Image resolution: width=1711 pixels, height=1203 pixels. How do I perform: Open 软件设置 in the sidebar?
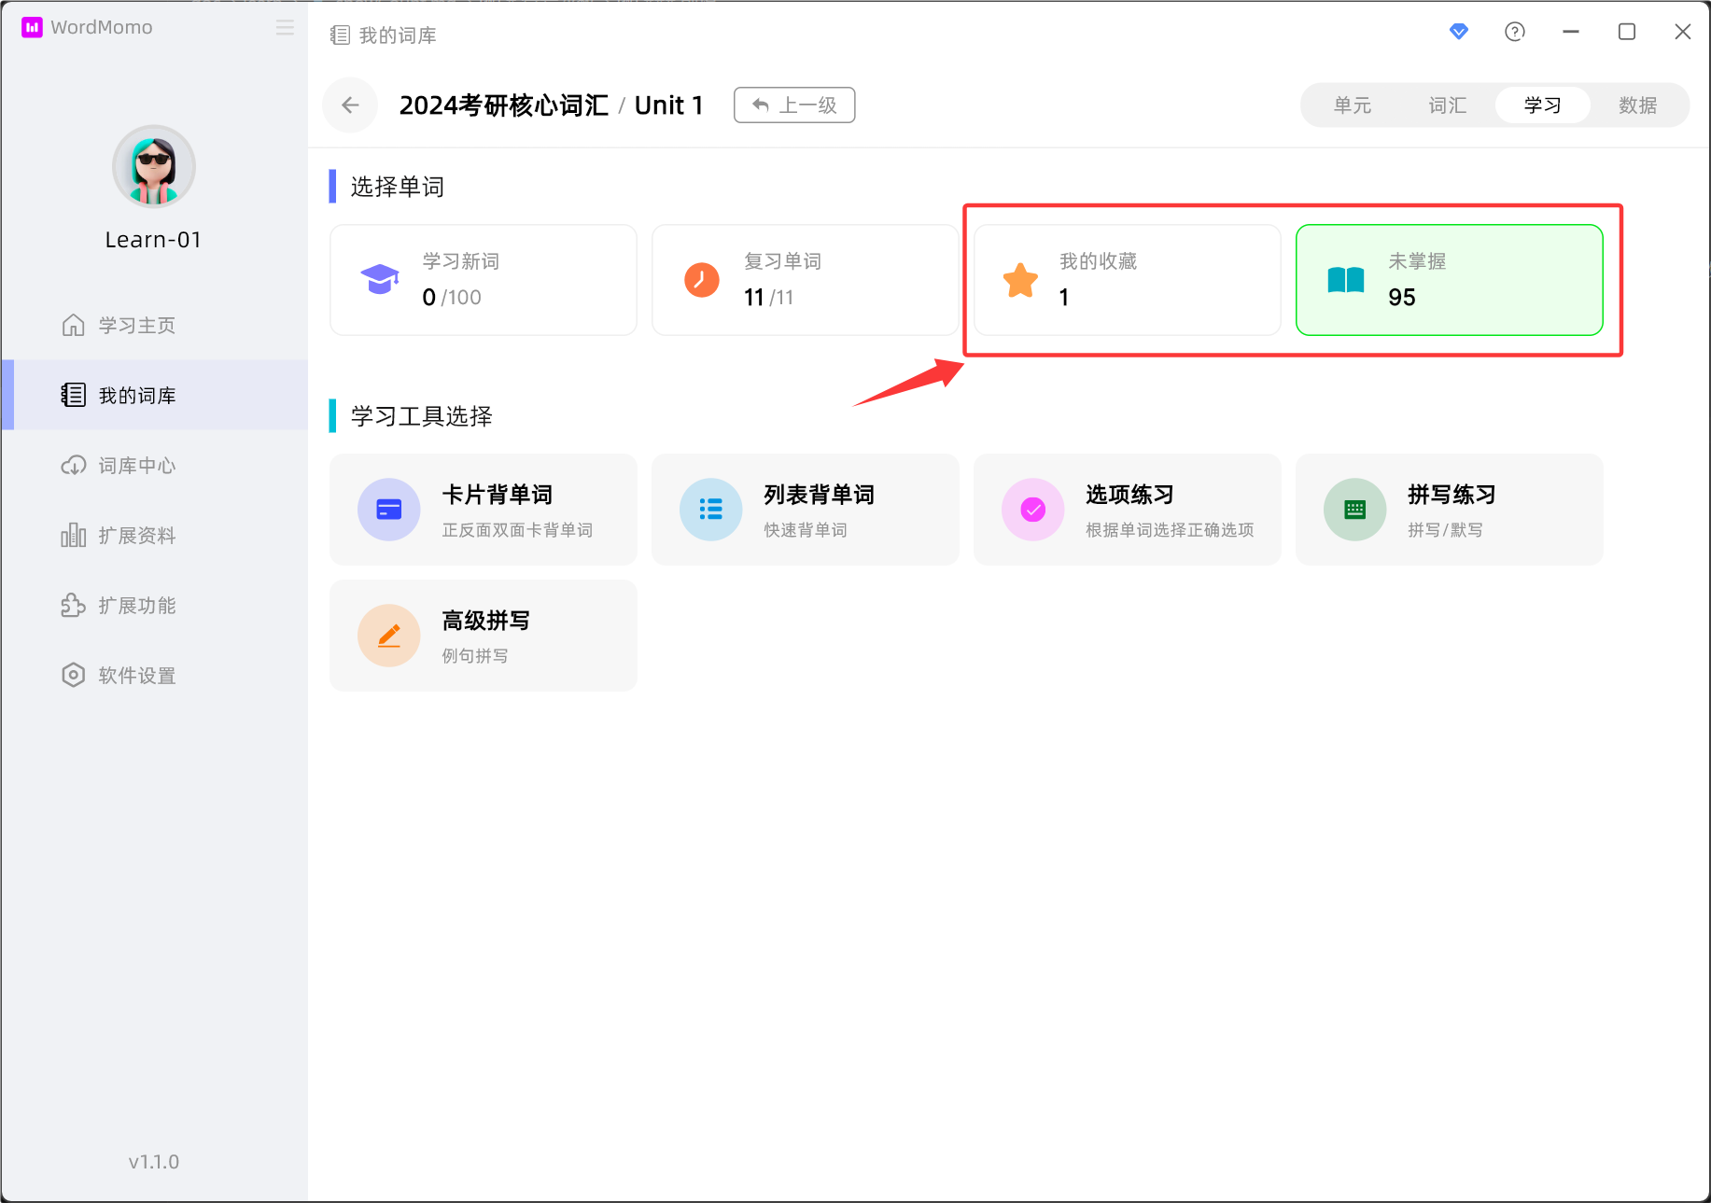point(137,676)
